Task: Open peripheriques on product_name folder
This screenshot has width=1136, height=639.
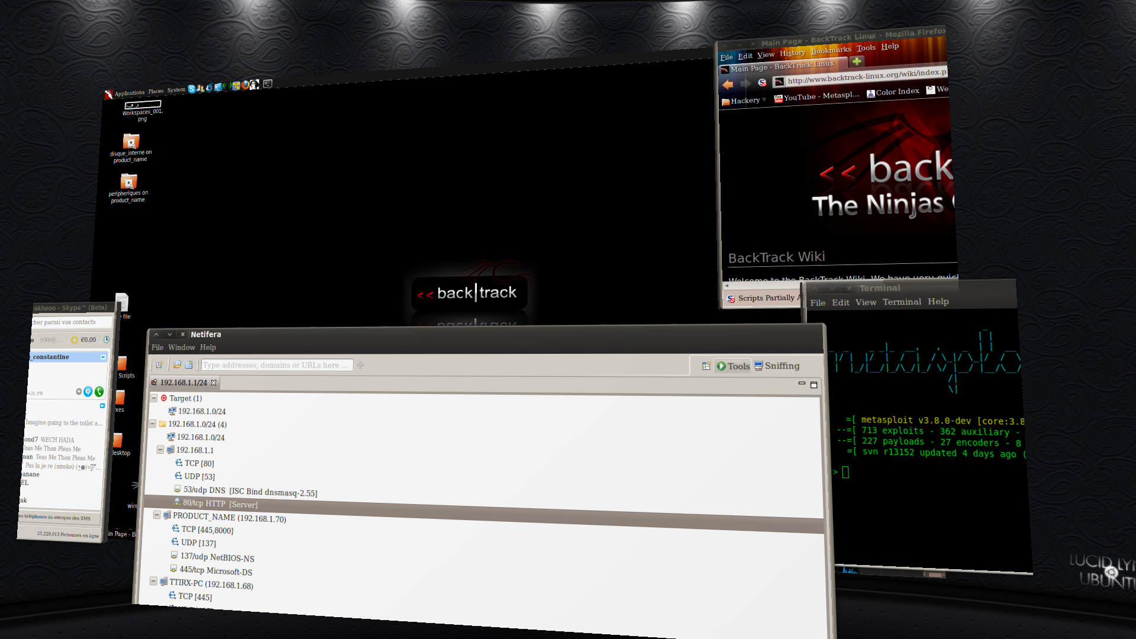Action: [x=128, y=188]
